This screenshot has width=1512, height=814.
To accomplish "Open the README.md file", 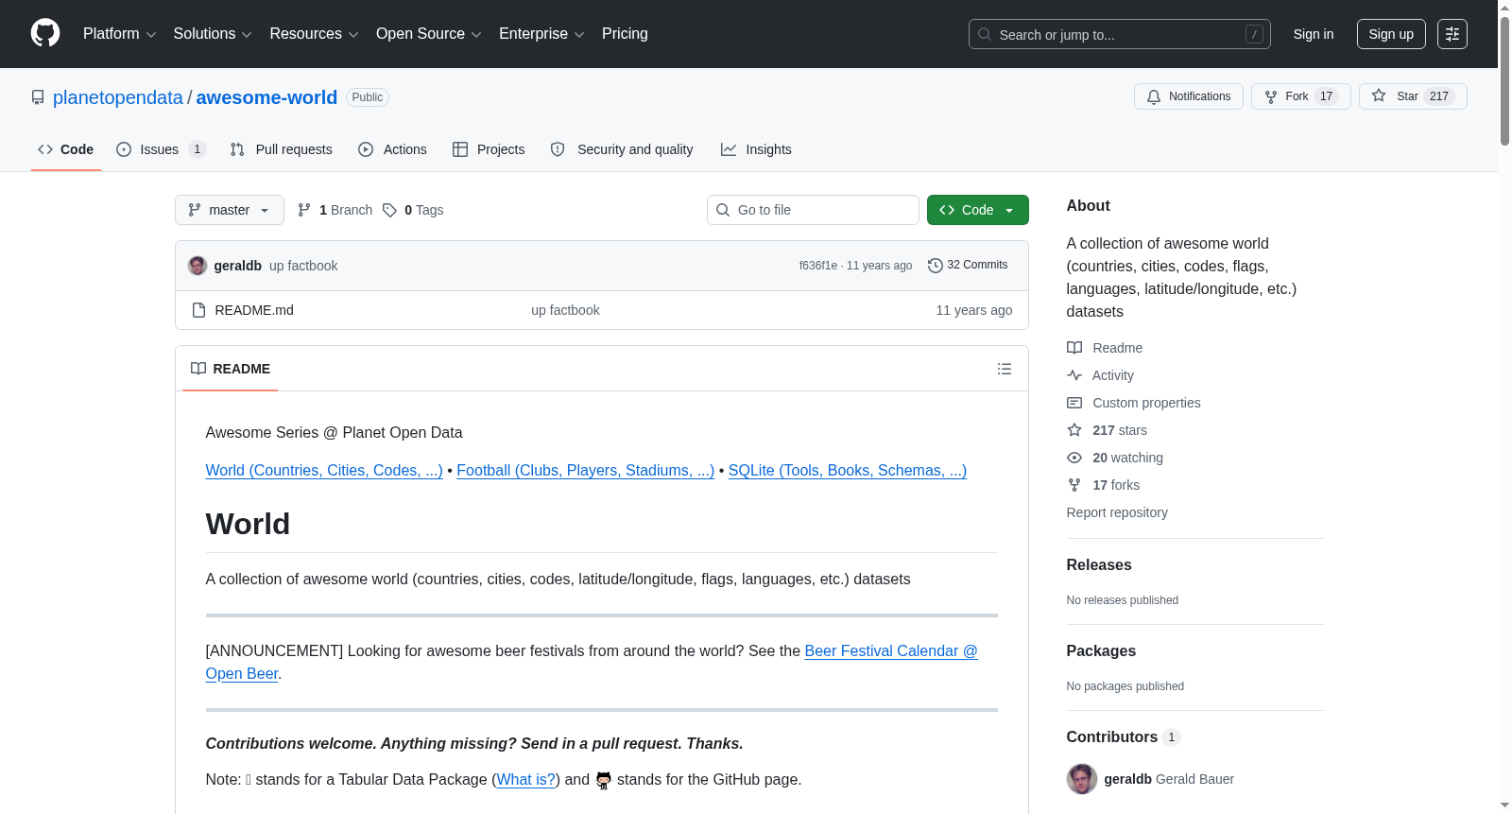I will click(x=254, y=310).
